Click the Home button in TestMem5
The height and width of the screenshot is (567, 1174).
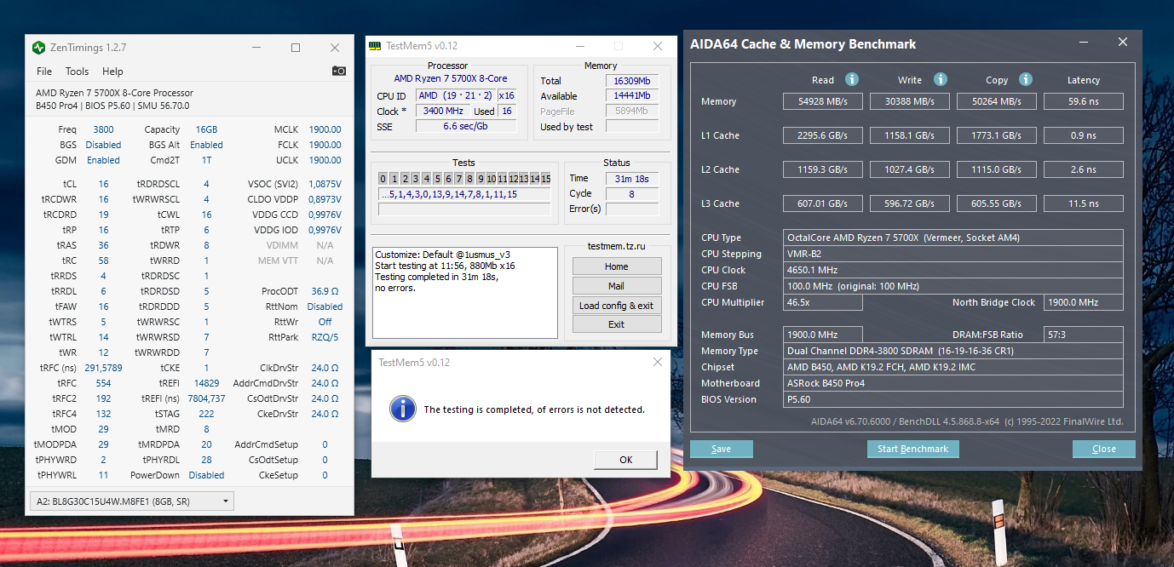[617, 266]
